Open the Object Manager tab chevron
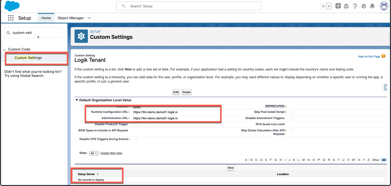The image size is (391, 186). click(x=89, y=18)
